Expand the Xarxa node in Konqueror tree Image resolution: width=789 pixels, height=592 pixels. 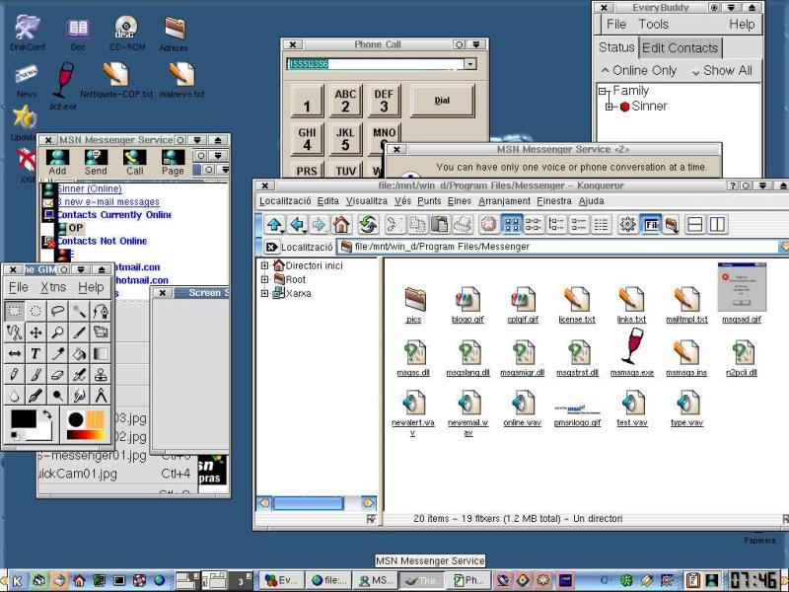pos(264,293)
